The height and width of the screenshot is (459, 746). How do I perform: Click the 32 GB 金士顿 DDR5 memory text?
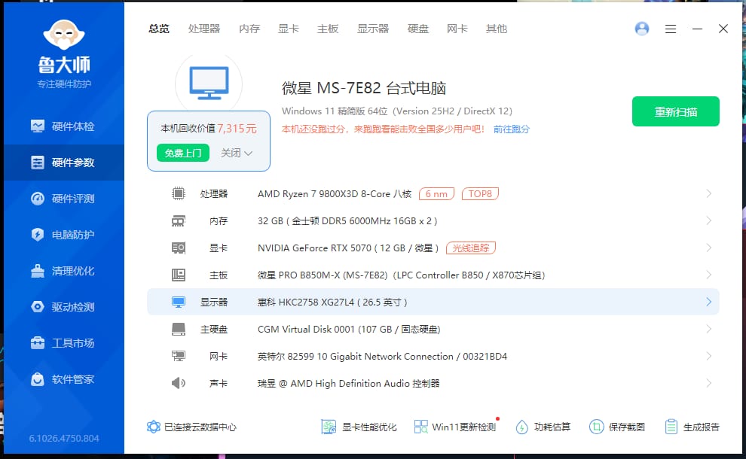click(x=347, y=221)
